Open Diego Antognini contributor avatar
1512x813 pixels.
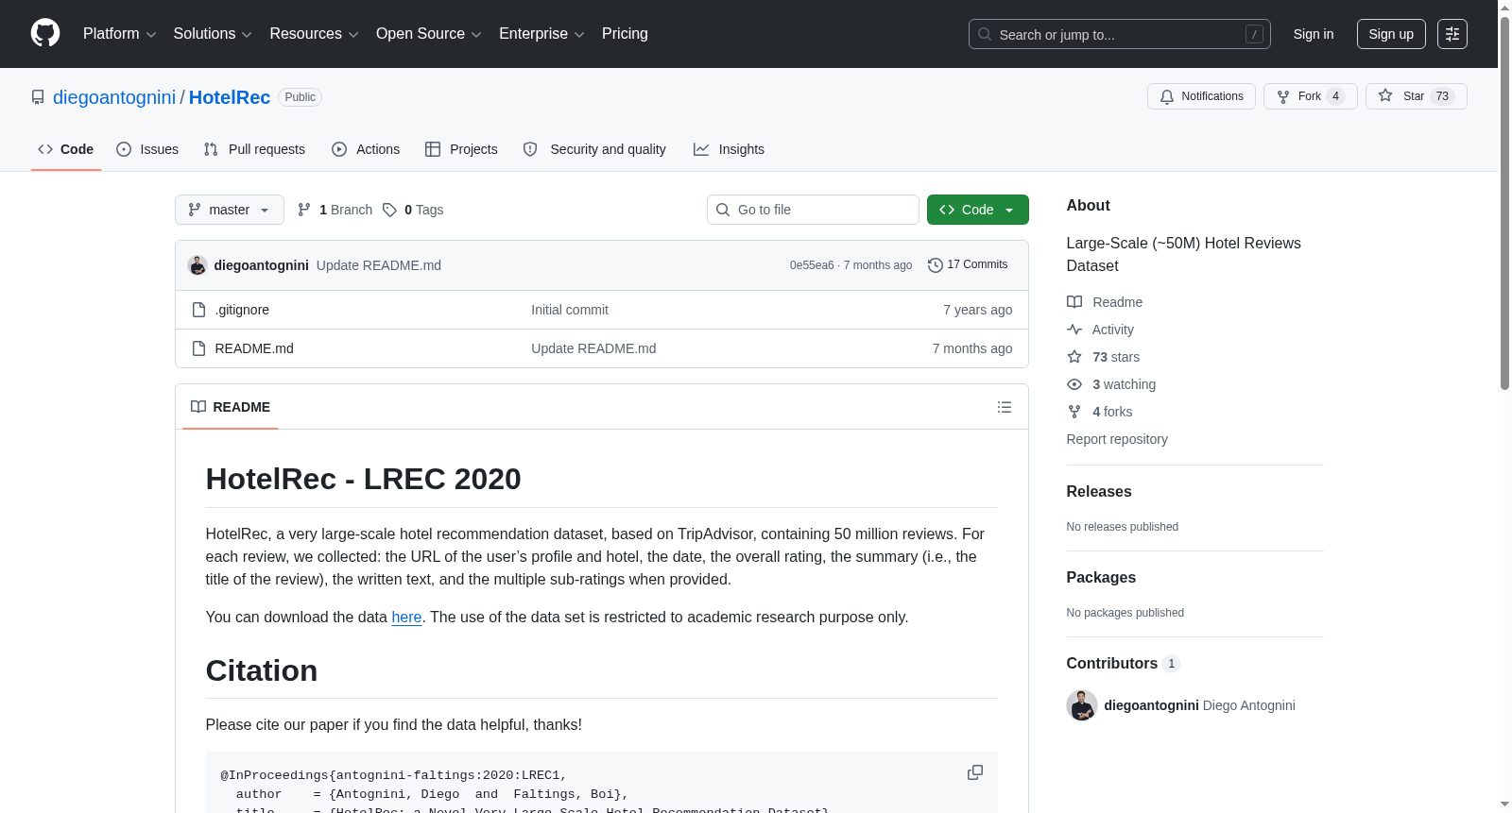coord(1082,705)
